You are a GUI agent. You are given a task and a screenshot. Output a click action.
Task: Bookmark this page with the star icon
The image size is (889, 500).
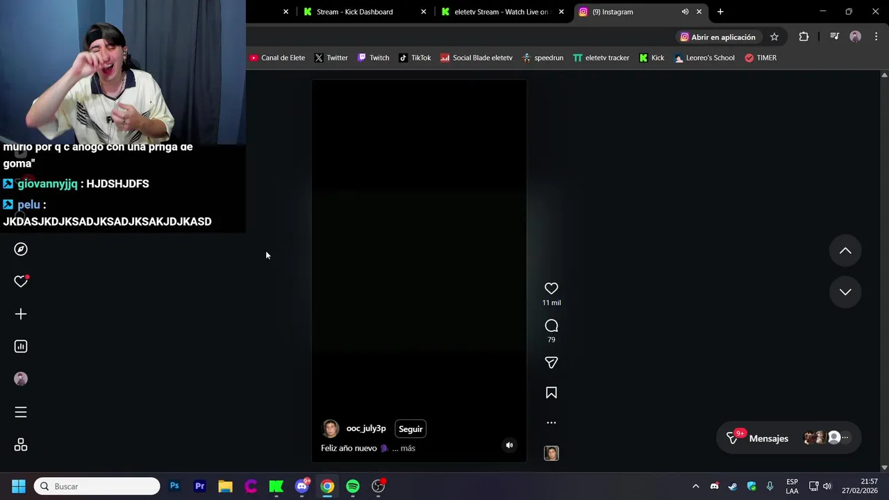coord(774,37)
